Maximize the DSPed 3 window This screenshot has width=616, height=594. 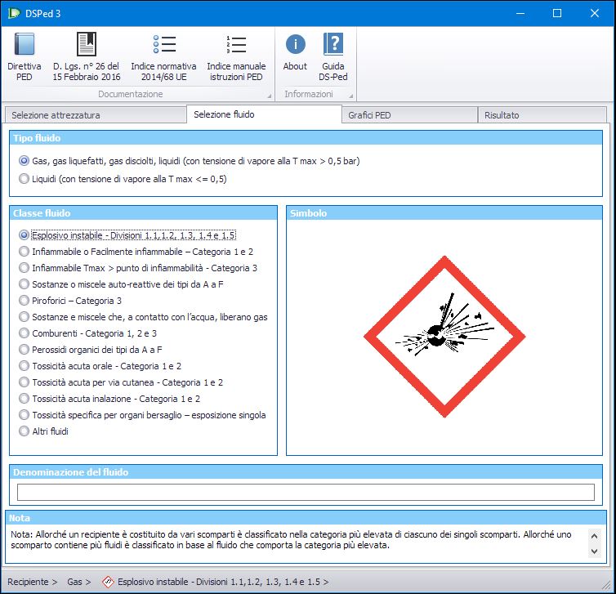coord(557,13)
